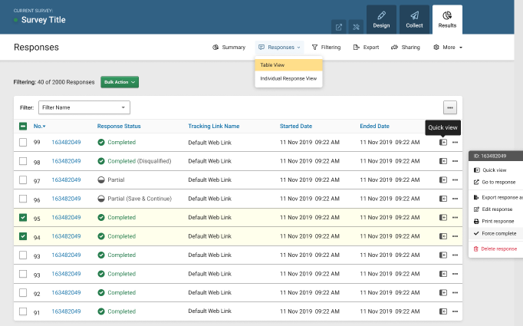Screen dimensions: 523x326
Task: Expand the Filter Name dropdown
Action: tap(84, 107)
